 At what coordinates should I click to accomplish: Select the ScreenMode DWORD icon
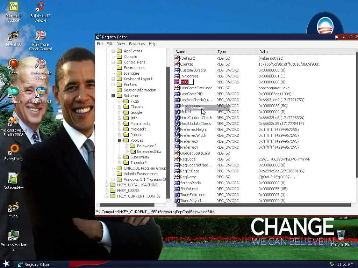point(177,183)
